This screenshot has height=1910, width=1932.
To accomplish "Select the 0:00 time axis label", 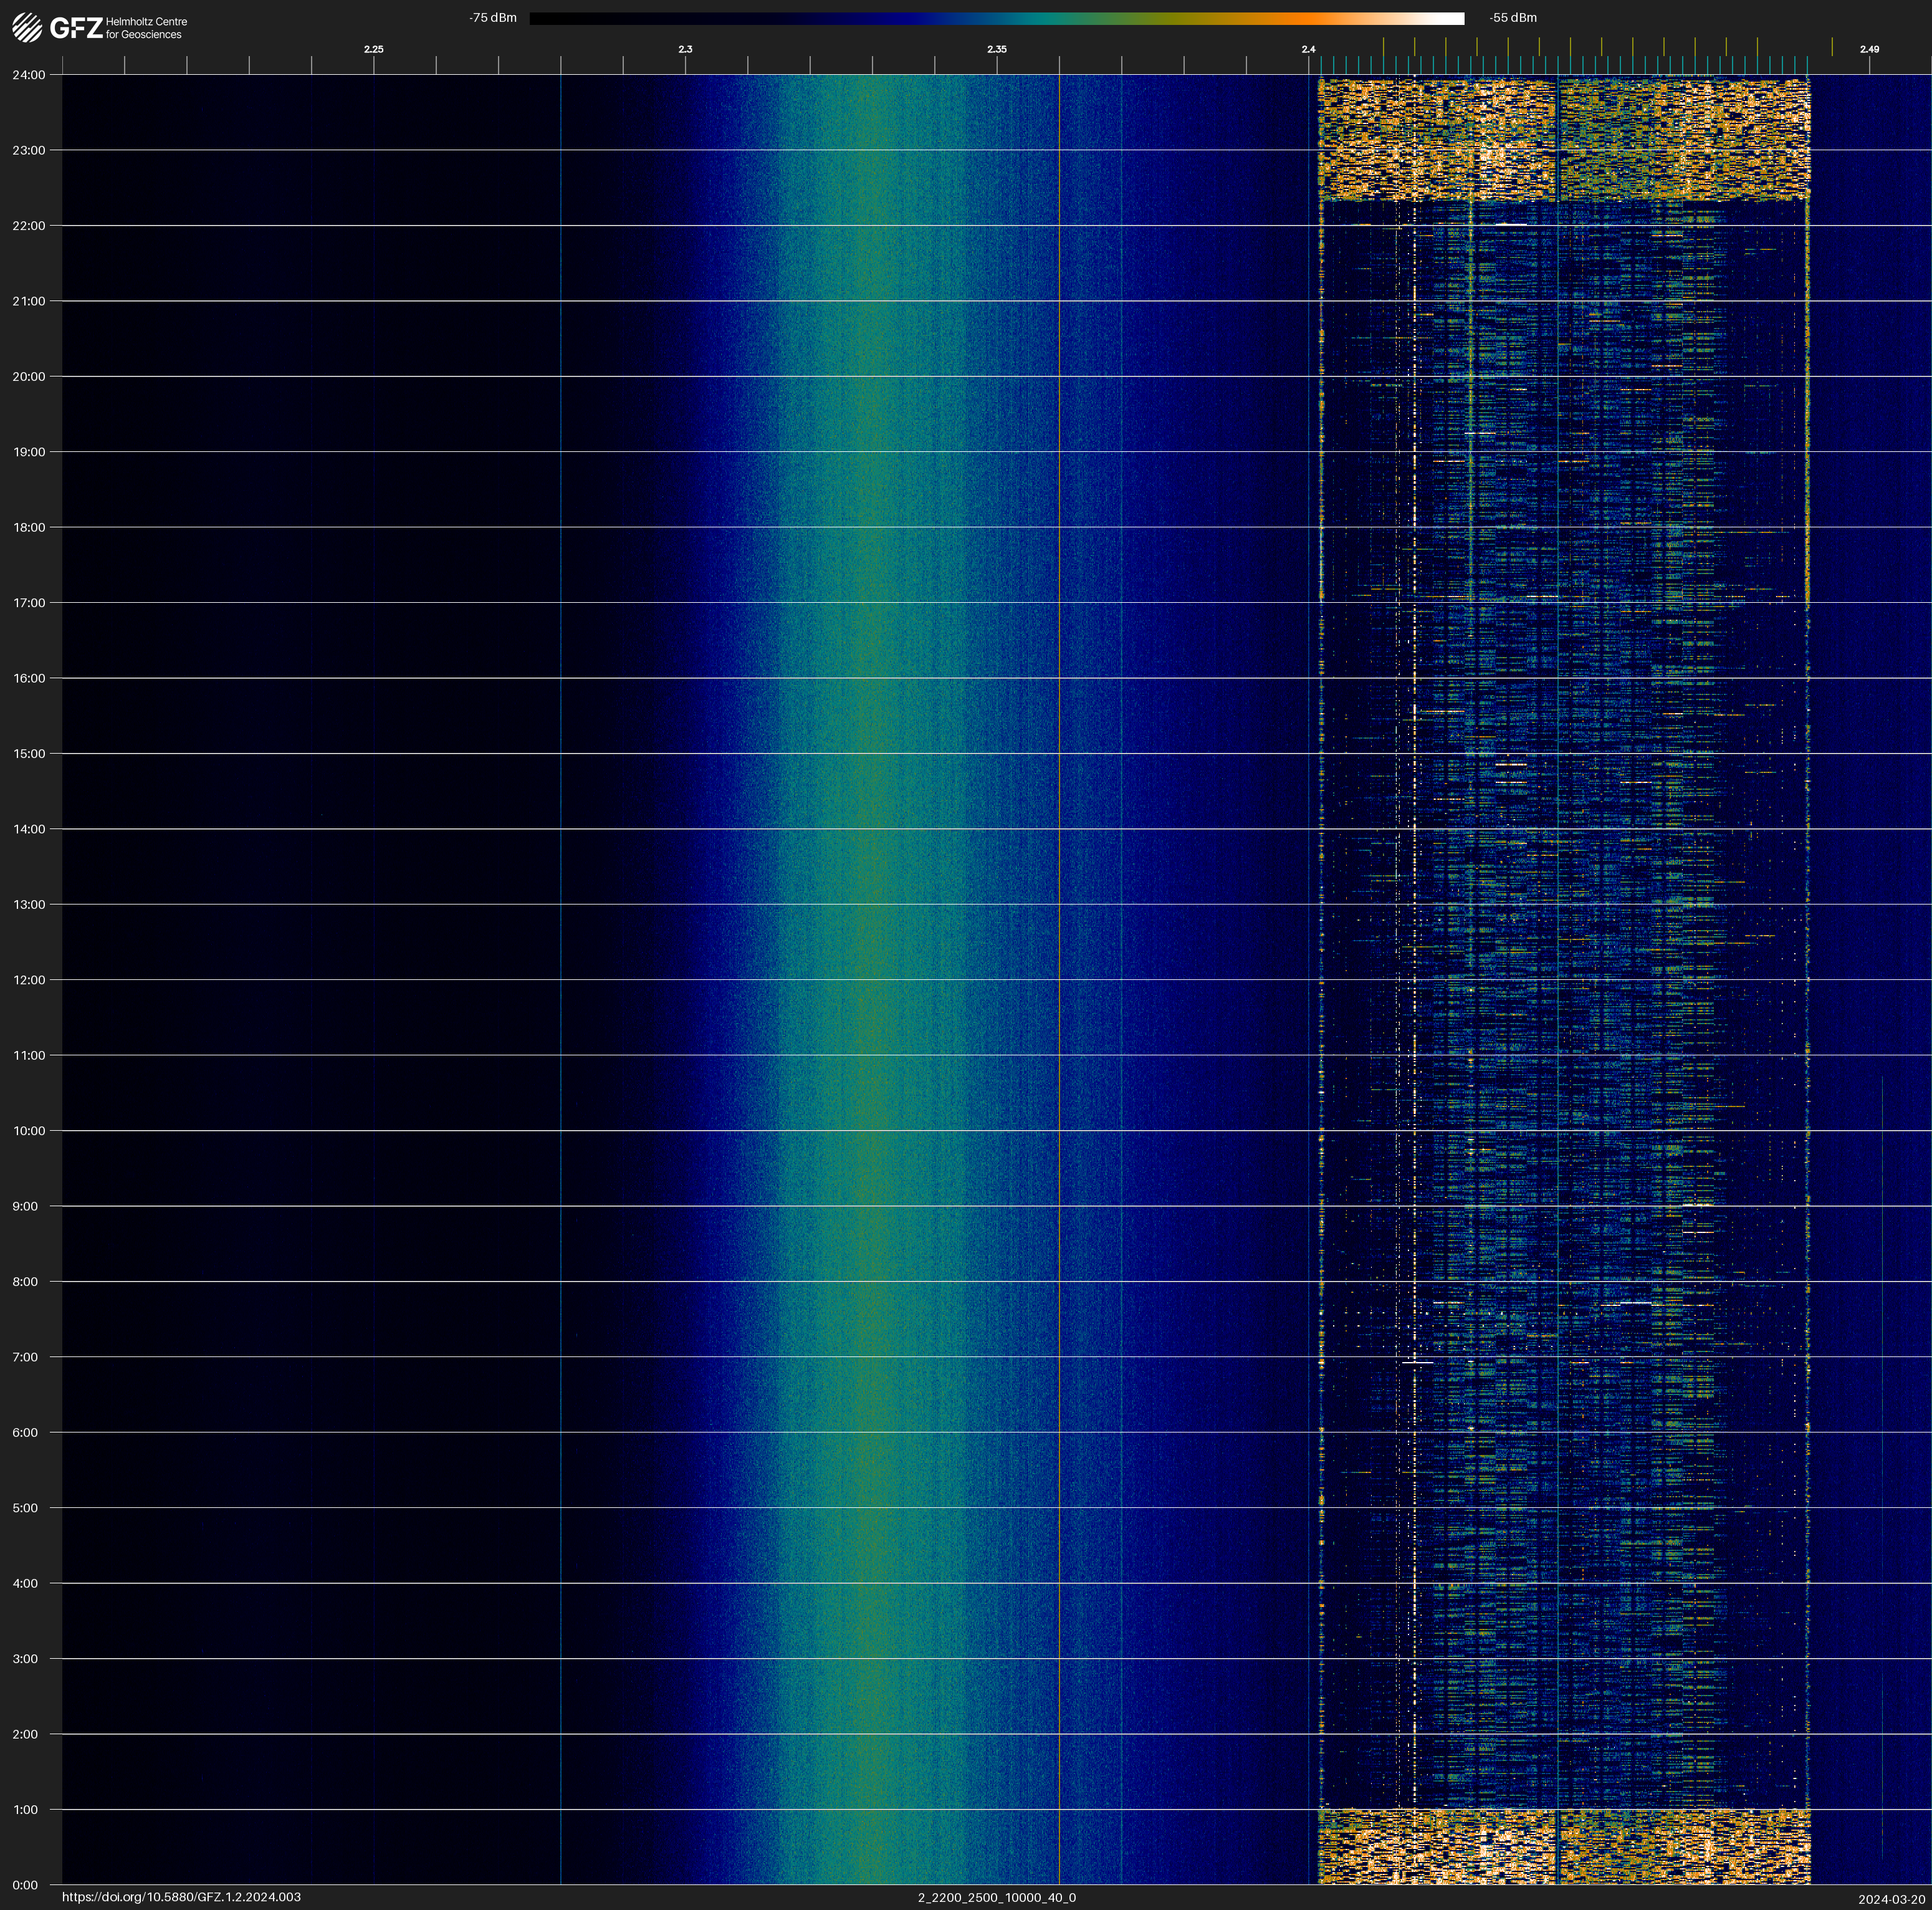I will click(x=25, y=1885).
